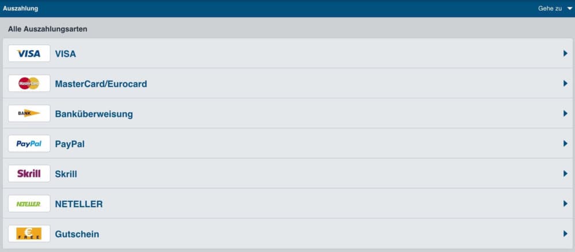Expand the PayPal row arrow
575x252 pixels.
(x=565, y=143)
